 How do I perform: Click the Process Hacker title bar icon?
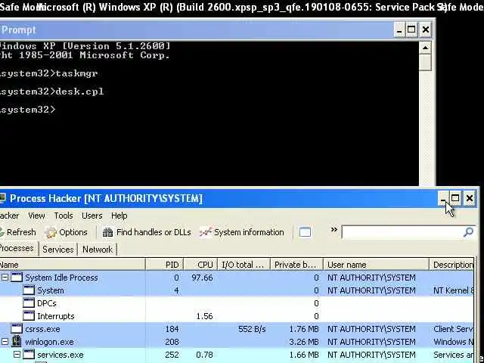click(x=3, y=198)
